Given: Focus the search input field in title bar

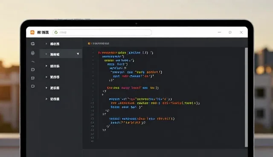Looking at the screenshot, I should 102,32.
